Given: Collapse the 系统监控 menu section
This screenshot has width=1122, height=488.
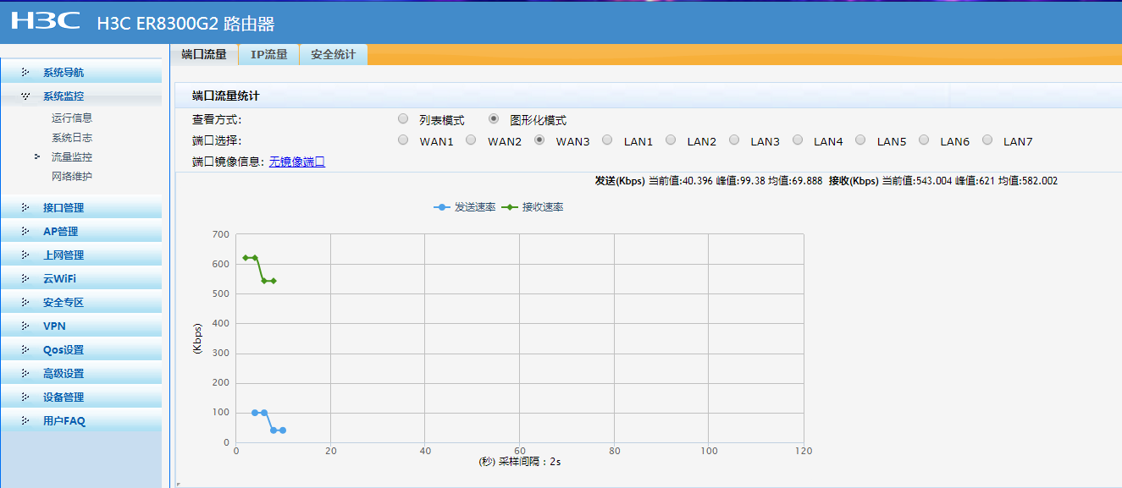Looking at the screenshot, I should (64, 96).
